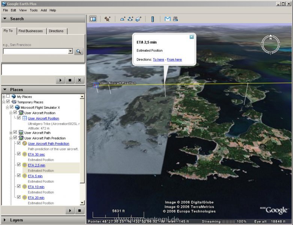Click the ETA 30 sec placemark icon
The image size is (293, 225).
[x=24, y=154]
